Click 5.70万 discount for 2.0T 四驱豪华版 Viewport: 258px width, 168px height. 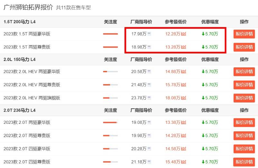(x=210, y=149)
